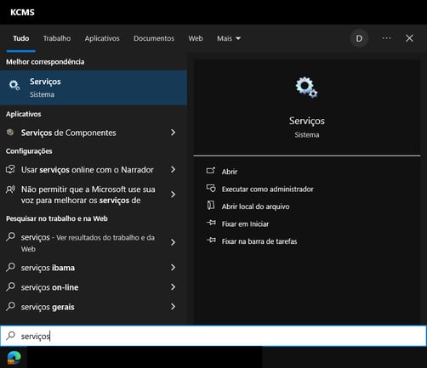Viewport: 427px width, 368px height.
Task: Click the Serviços gear icon in best match
Action: (x=14, y=85)
